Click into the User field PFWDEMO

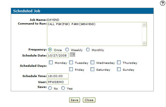(58, 82)
